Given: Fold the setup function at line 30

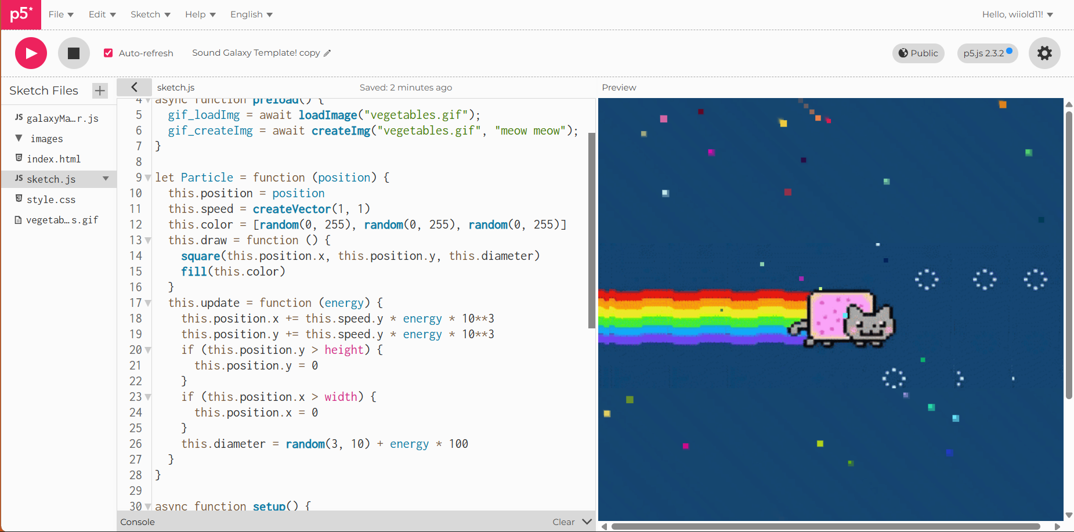Looking at the screenshot, I should 148,506.
